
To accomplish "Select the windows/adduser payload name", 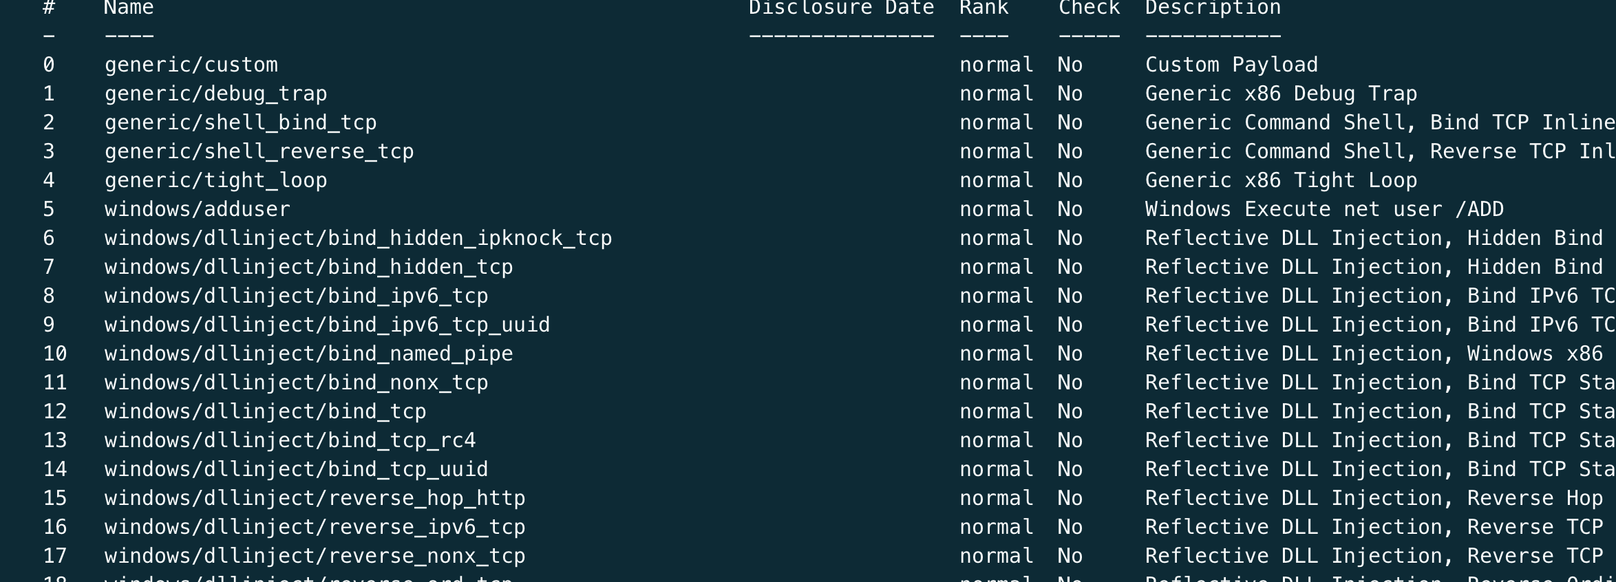I will [197, 209].
